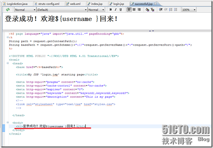This screenshot has width=213, height=148.
Task: Click the String path declaration line
Action: point(43,41)
